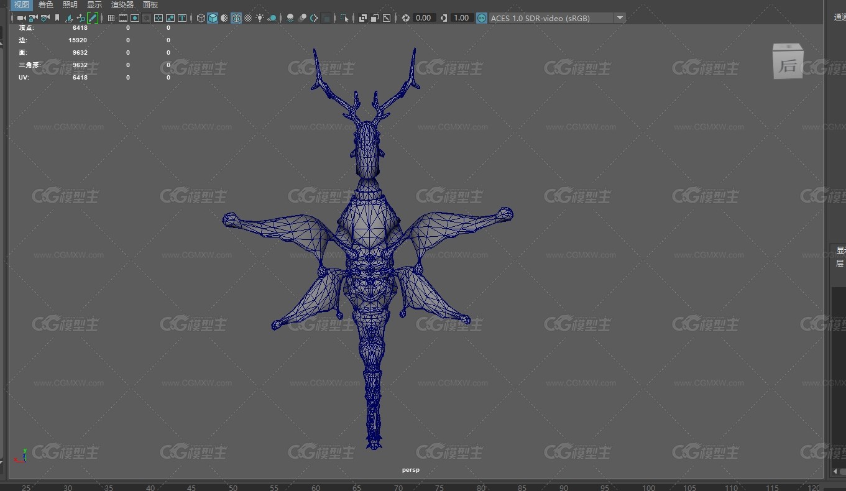Open Camera Attributes from panel toolbar
This screenshot has height=491, width=846.
pyautogui.click(x=45, y=18)
